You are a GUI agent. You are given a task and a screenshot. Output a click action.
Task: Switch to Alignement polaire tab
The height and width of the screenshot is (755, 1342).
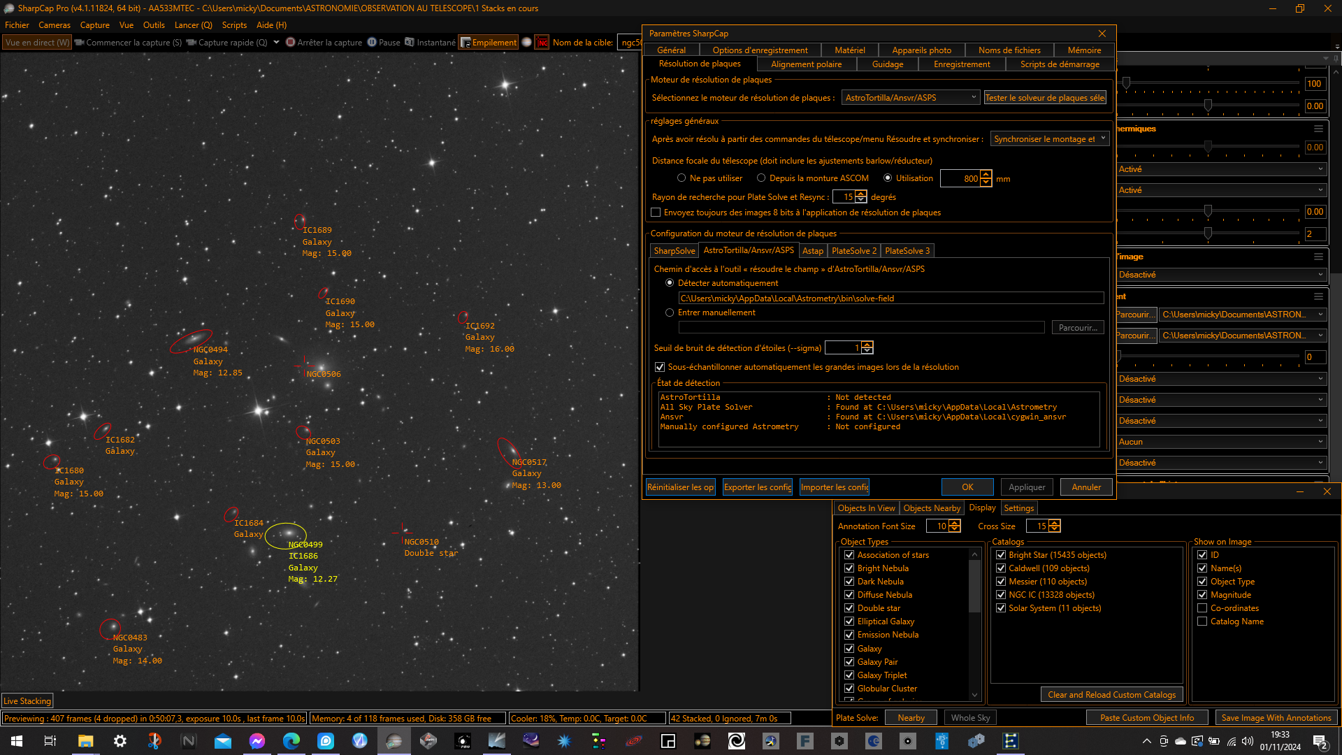(806, 64)
